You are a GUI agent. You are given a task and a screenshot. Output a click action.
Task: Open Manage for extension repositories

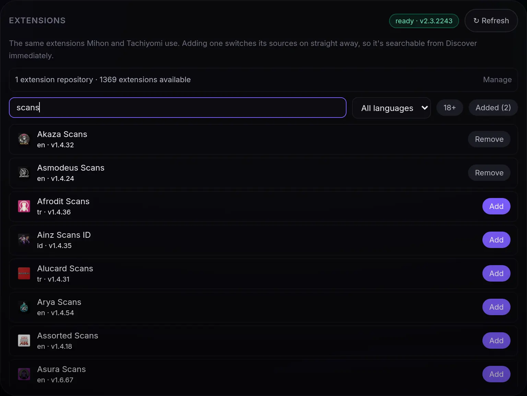pyautogui.click(x=497, y=79)
